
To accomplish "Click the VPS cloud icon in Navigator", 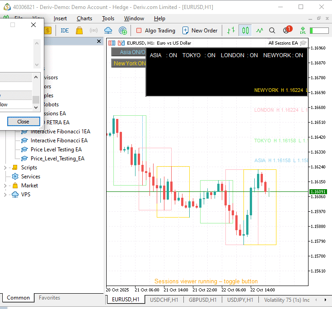I will 15,195.
